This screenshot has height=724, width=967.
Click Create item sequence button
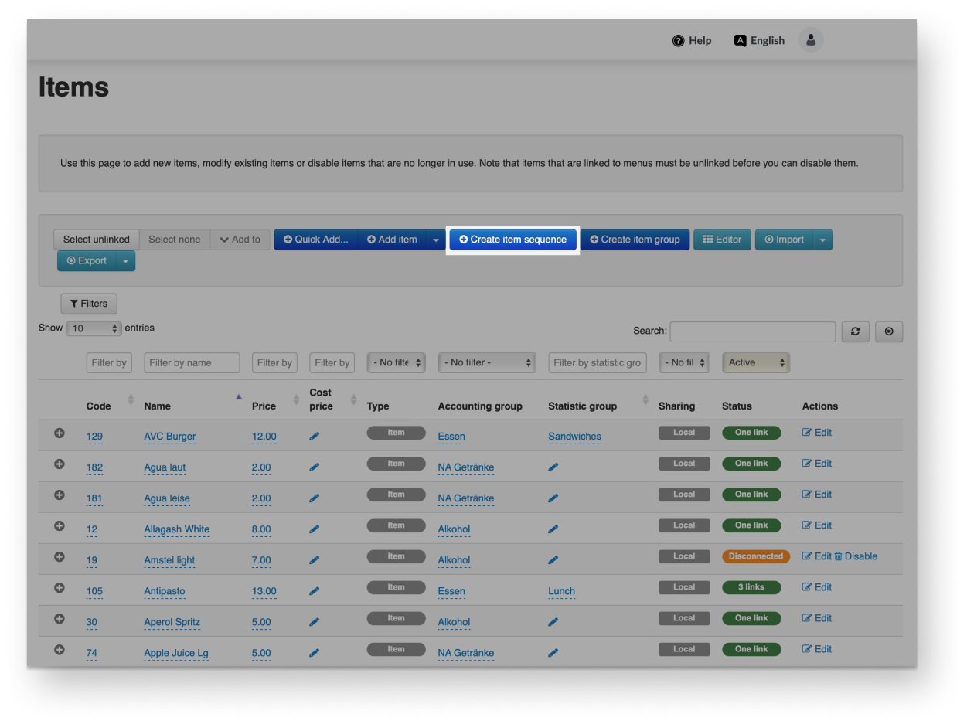click(x=513, y=240)
